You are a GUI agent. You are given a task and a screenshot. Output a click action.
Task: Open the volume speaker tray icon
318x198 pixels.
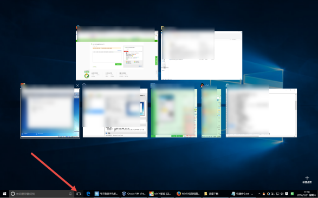(282, 194)
